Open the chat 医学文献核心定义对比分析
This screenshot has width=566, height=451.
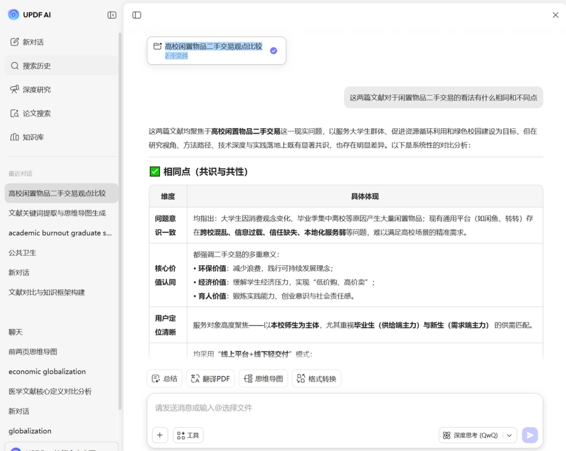tap(61, 391)
